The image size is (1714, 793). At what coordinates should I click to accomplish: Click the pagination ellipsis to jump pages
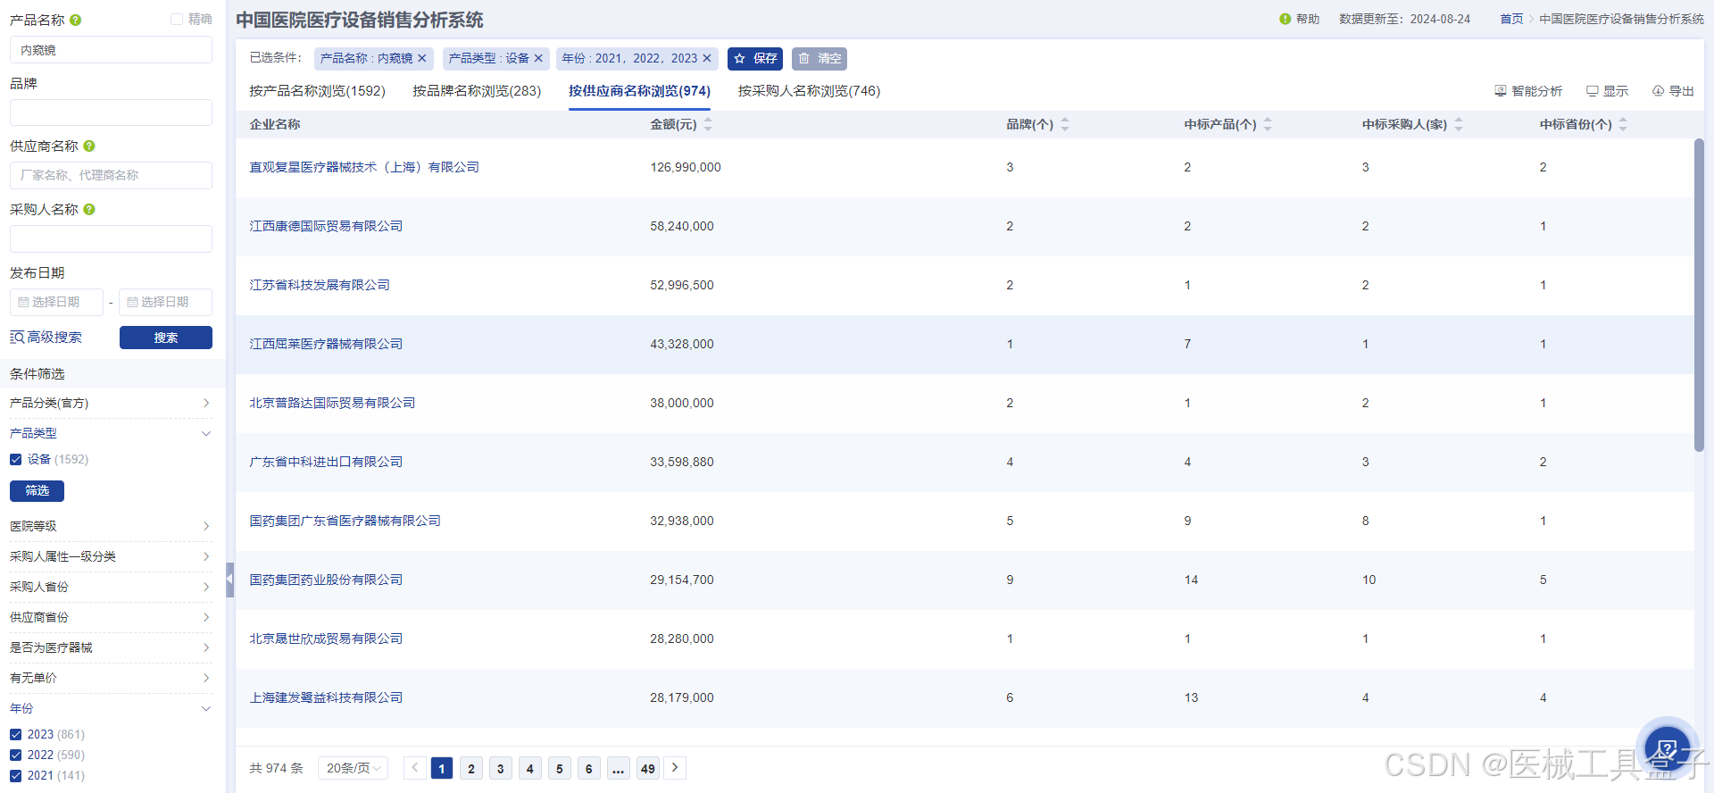[618, 768]
